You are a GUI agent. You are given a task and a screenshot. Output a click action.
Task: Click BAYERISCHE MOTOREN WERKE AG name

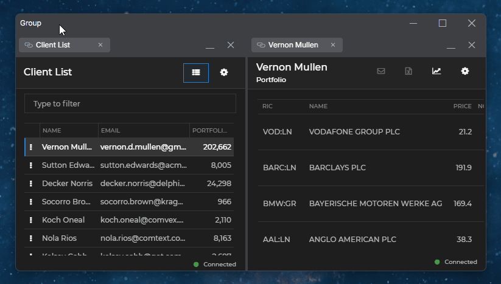376,203
